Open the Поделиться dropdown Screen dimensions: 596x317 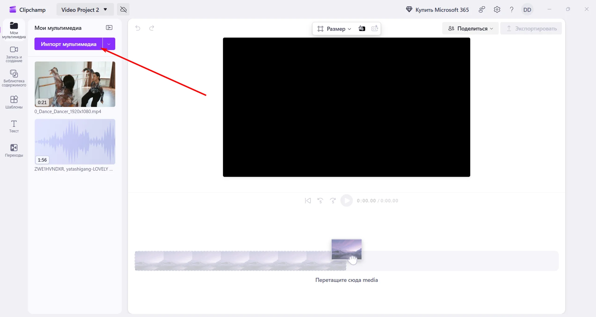tap(471, 28)
